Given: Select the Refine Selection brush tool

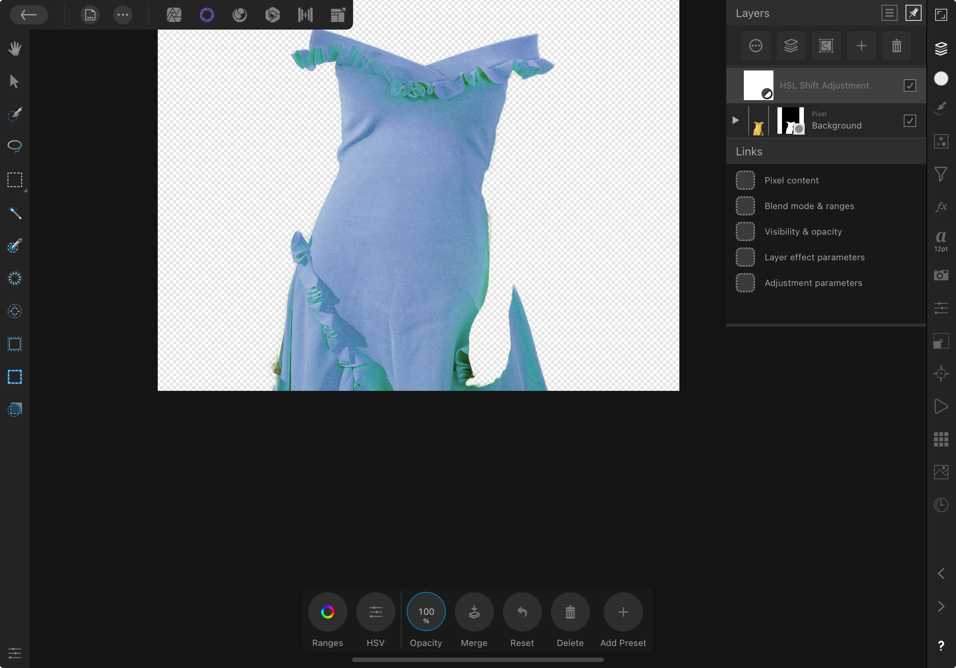Looking at the screenshot, I should [x=14, y=246].
